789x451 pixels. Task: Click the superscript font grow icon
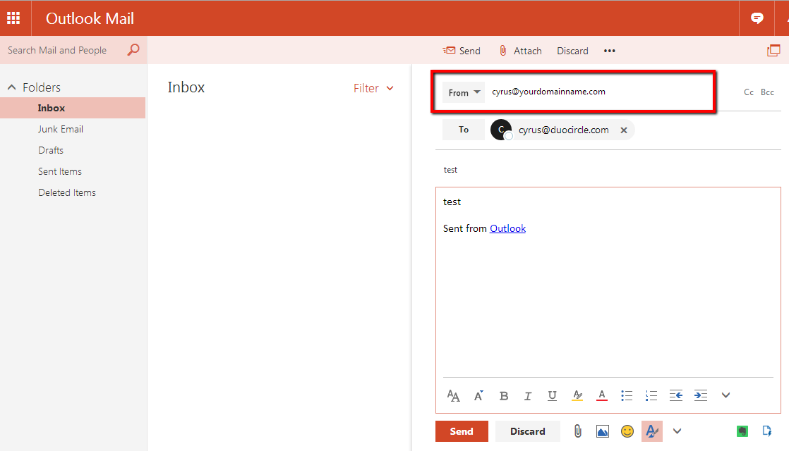coord(478,396)
